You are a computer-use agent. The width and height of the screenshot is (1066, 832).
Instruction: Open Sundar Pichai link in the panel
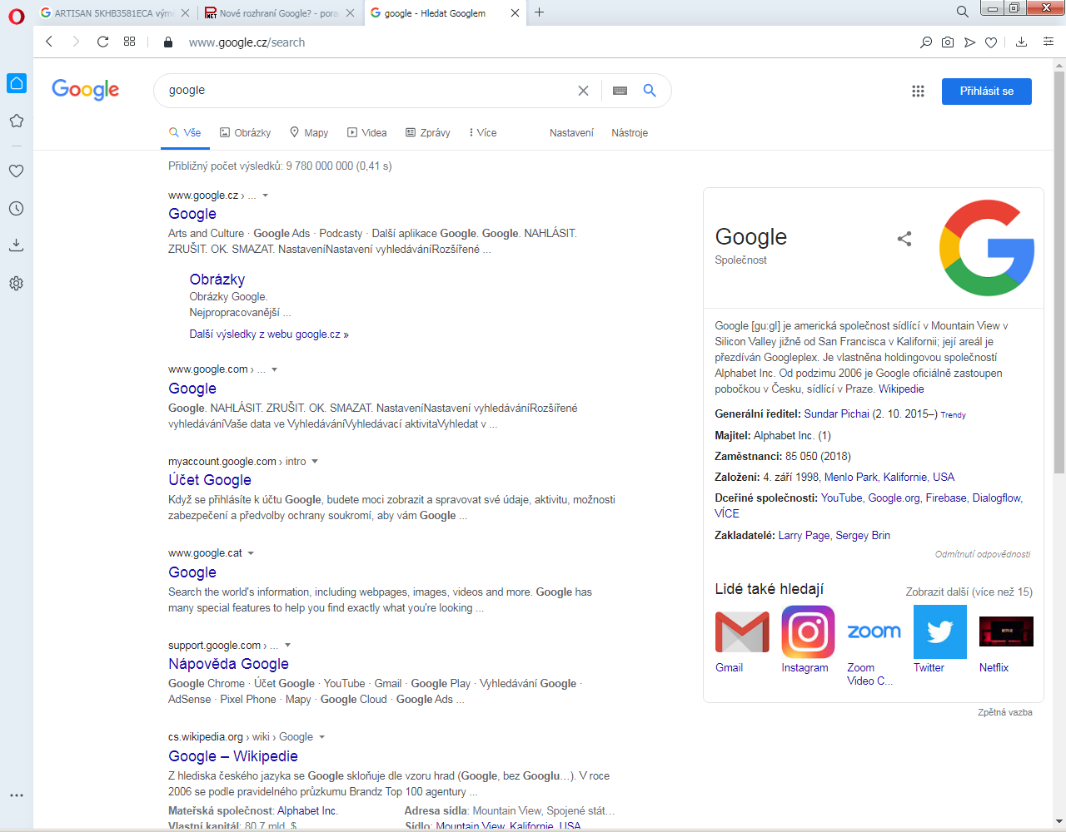coord(836,414)
